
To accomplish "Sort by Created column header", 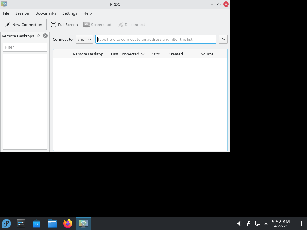I will 176,54.
